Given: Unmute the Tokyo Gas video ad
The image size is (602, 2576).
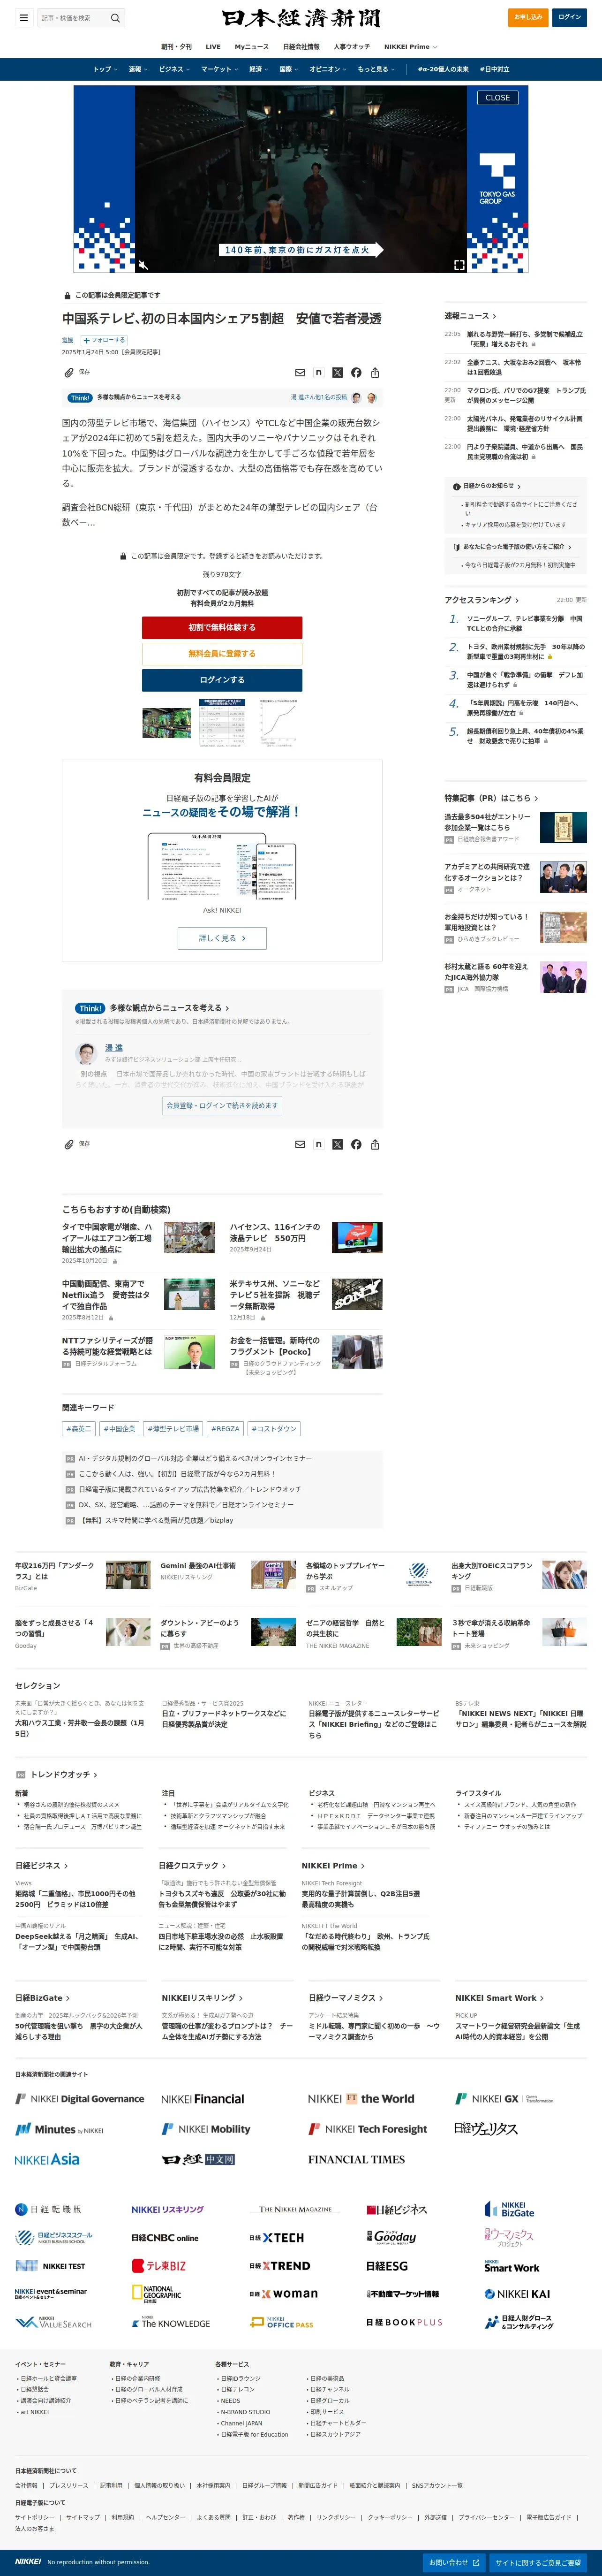Looking at the screenshot, I should click(143, 264).
